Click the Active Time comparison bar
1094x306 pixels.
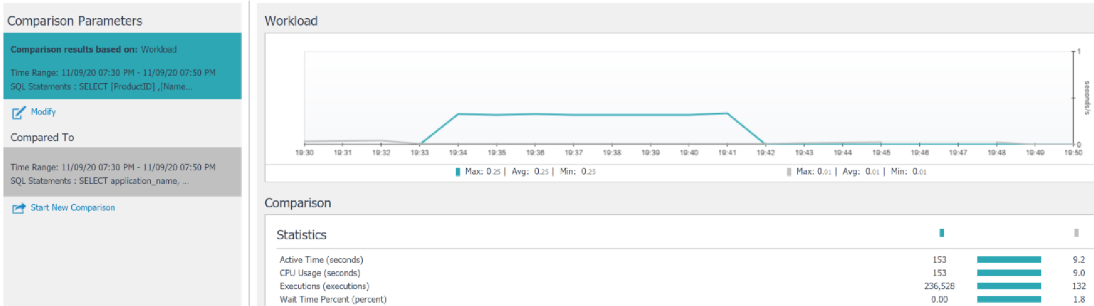coord(1009,259)
